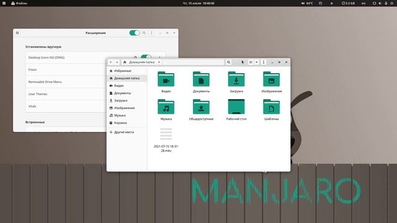The width and height of the screenshot is (397, 223).
Task: Select the Freon extension row
Action: (66, 69)
